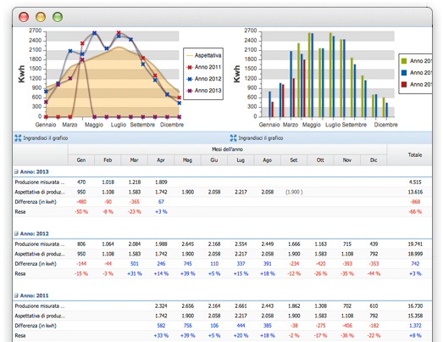443x342 pixels.
Task: Click 2012 March yield +31 %
Action: 135,274
